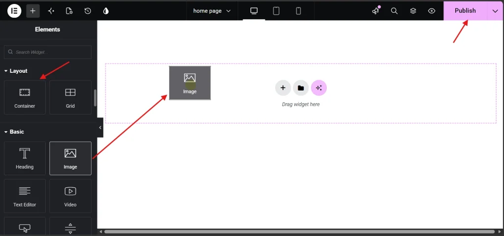Select the Video widget
Image resolution: width=504 pixels, height=236 pixels.
click(70, 196)
